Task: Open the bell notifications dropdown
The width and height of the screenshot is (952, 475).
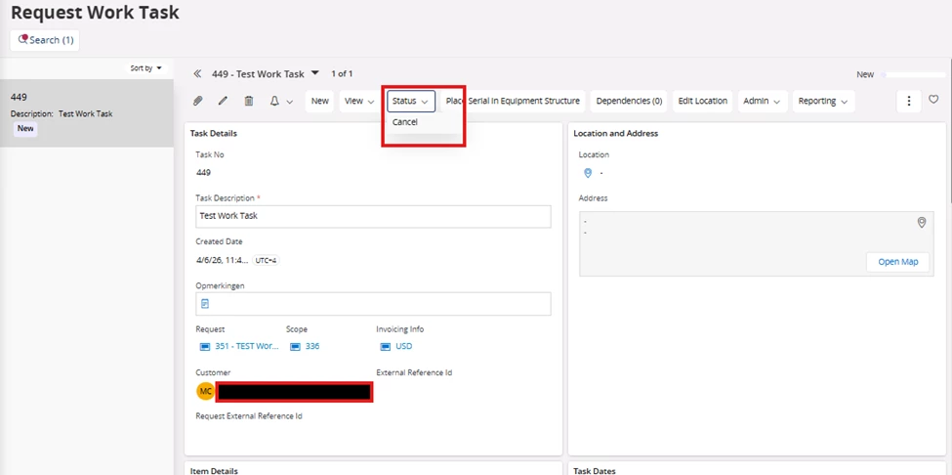Action: tap(281, 101)
